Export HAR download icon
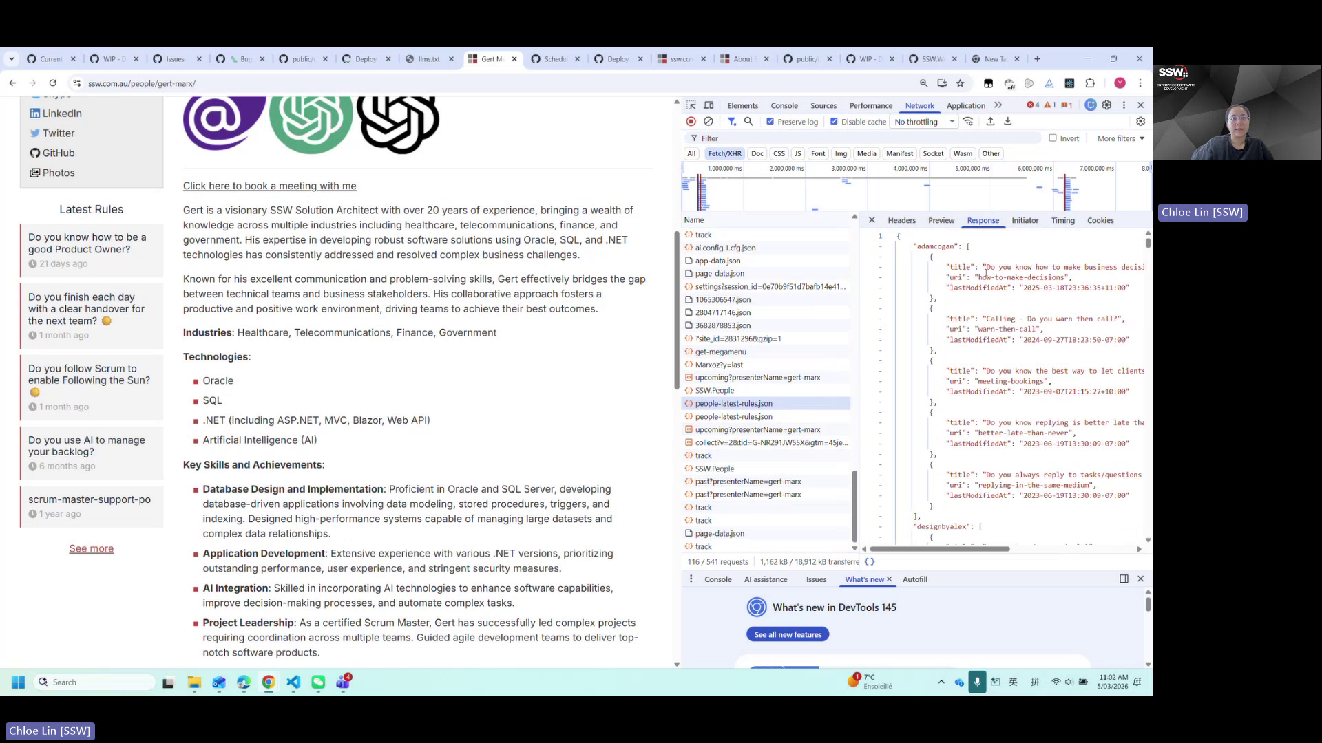 [1007, 122]
